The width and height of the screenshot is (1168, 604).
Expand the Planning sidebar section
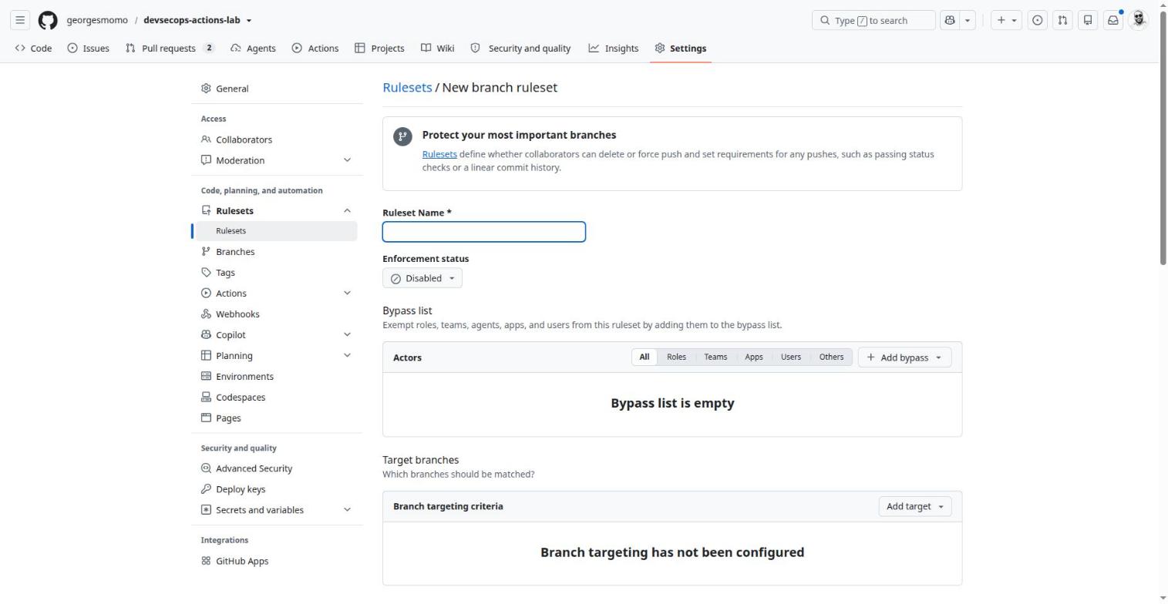click(276, 356)
